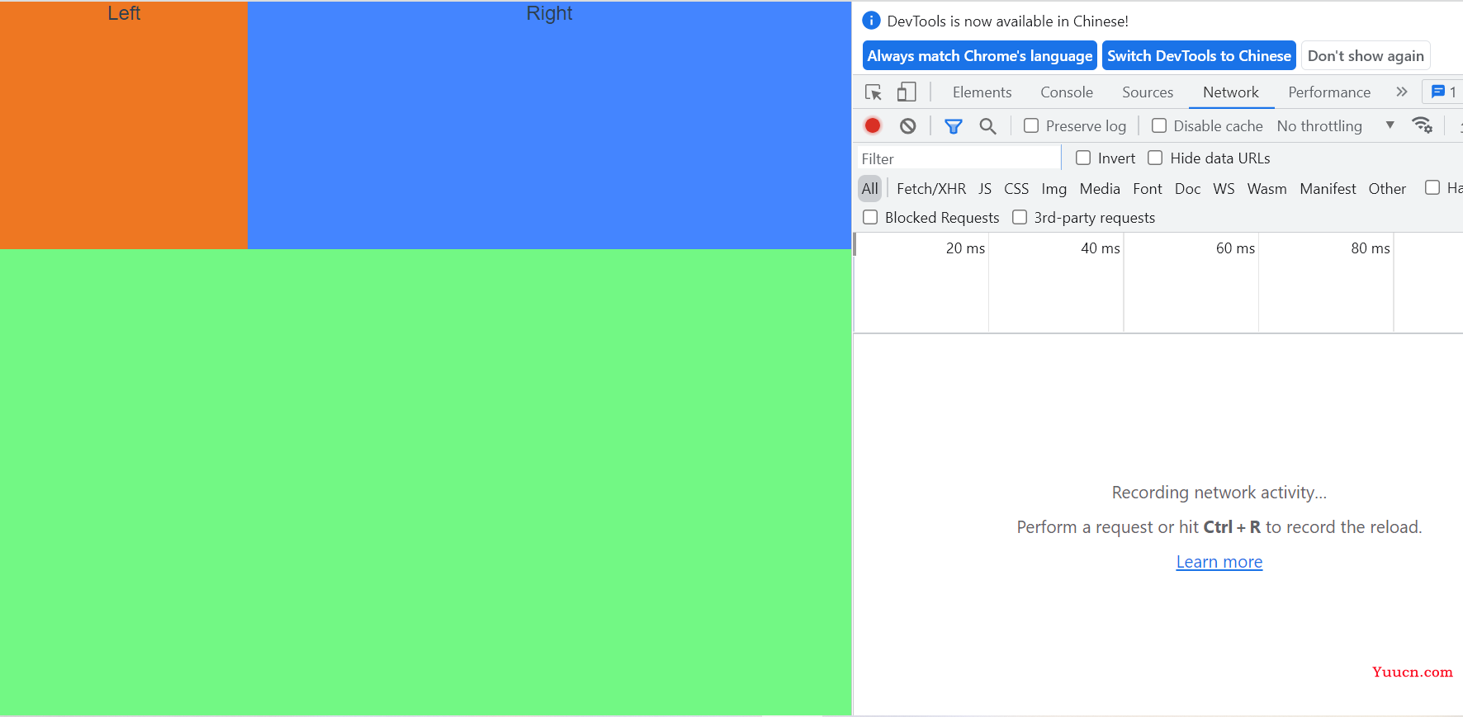
Task: Click the green area of the page
Action: pos(426,482)
